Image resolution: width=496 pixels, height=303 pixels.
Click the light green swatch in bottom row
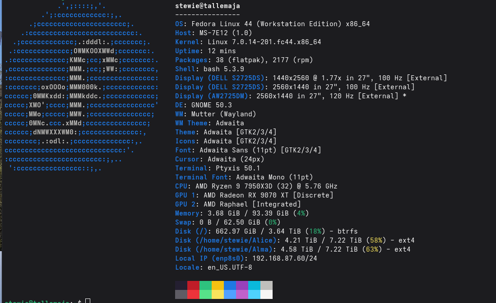(206, 294)
